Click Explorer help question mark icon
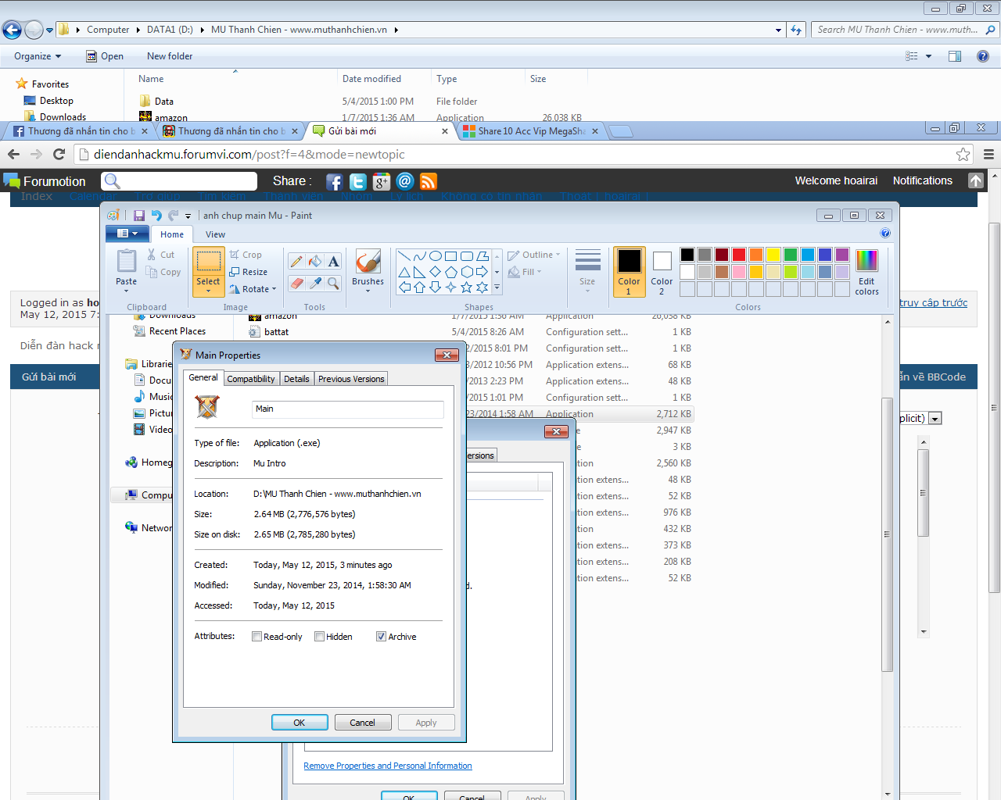 983,56
